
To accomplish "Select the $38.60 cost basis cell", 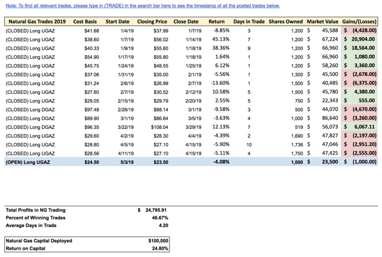I will pos(91,39).
